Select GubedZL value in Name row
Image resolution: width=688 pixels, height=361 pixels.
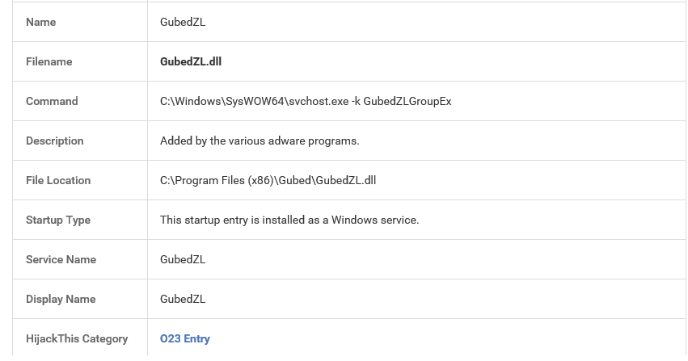(183, 22)
